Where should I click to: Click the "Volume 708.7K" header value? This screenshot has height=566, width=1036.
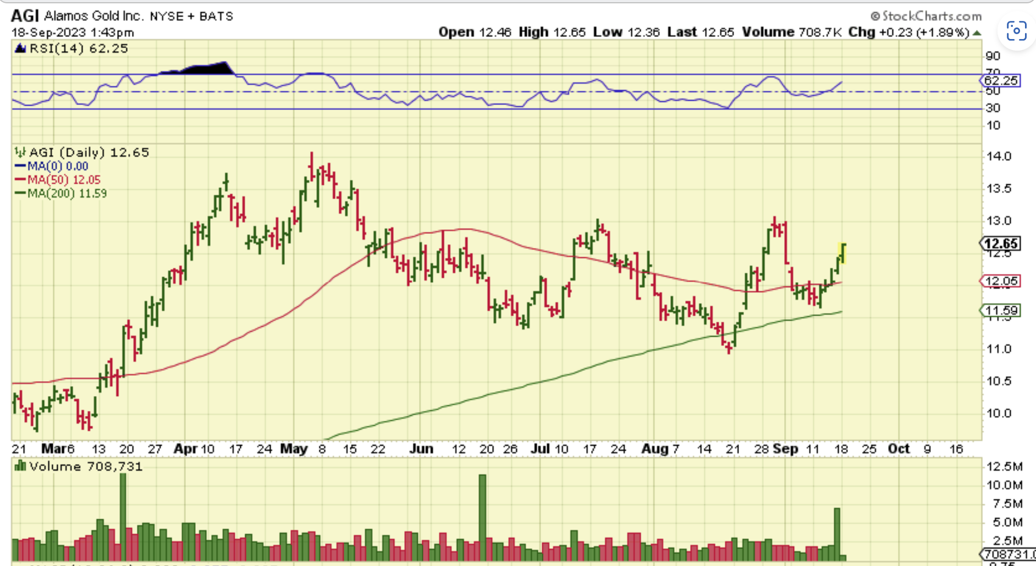pos(791,32)
